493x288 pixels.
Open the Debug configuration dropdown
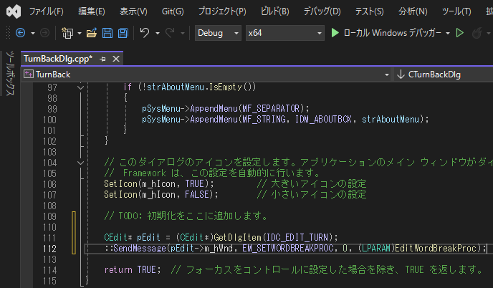pyautogui.click(x=218, y=33)
